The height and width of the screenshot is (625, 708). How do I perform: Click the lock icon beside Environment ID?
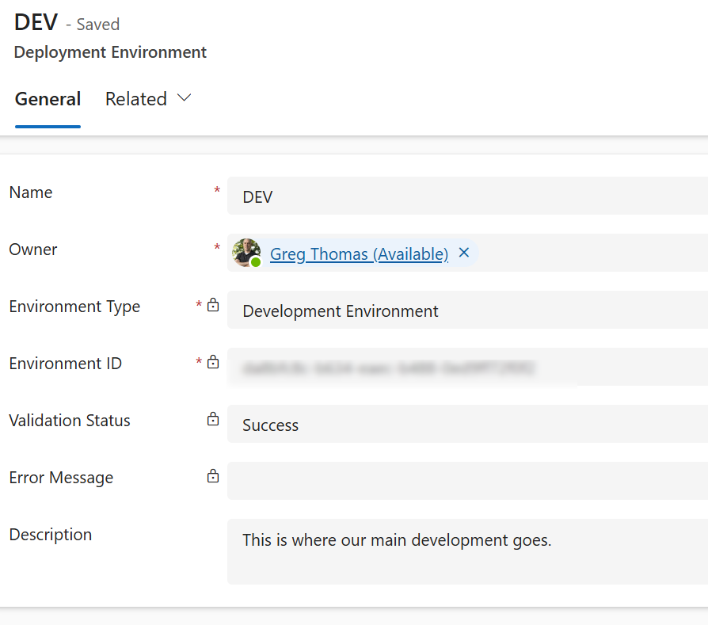pos(213,363)
